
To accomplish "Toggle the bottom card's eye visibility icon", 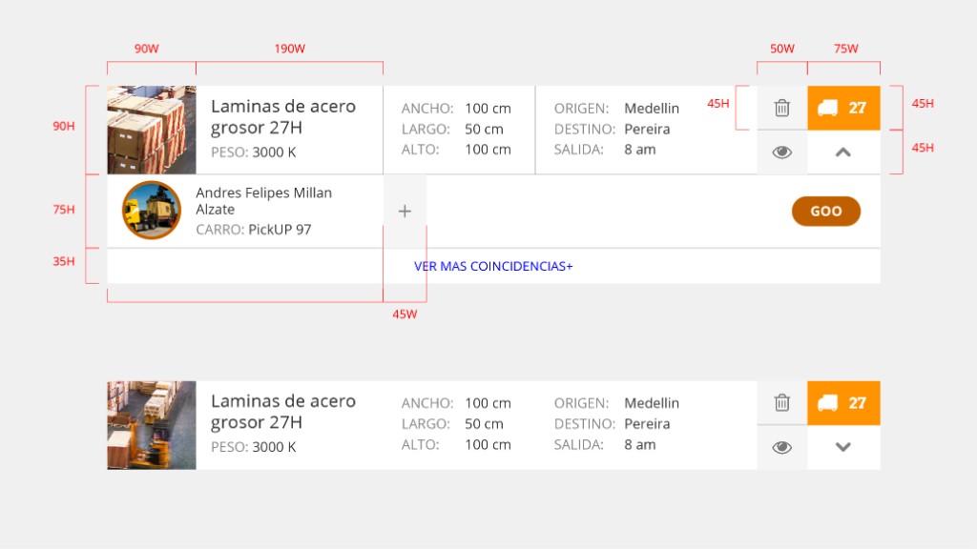I will point(781,446).
